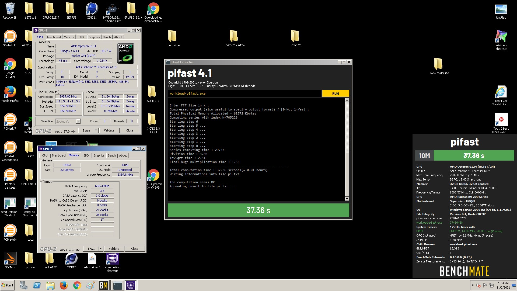Launch 3DMark 11 desktop icon
This screenshot has width=517, height=291.
tap(10, 38)
